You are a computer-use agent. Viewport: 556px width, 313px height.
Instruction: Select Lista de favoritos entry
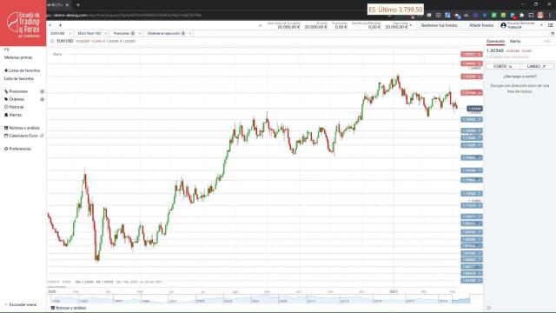coord(19,79)
